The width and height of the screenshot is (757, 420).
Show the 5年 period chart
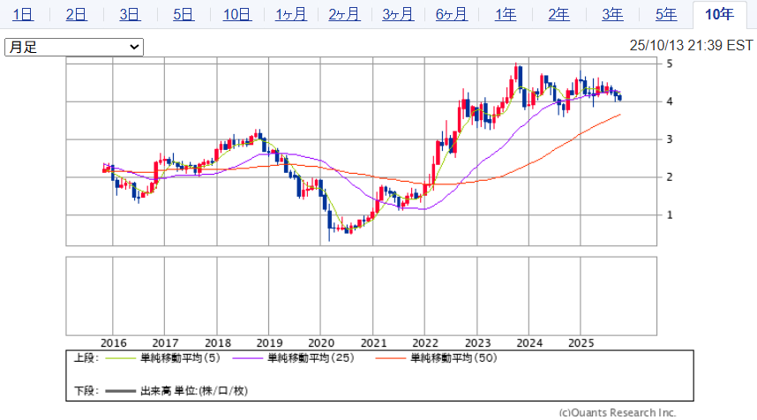666,14
